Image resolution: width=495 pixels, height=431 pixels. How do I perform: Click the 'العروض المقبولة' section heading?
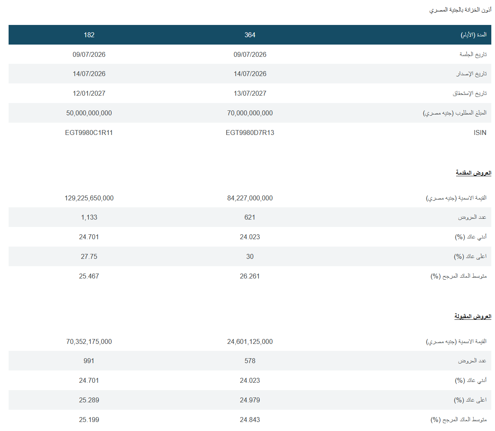[473, 317]
